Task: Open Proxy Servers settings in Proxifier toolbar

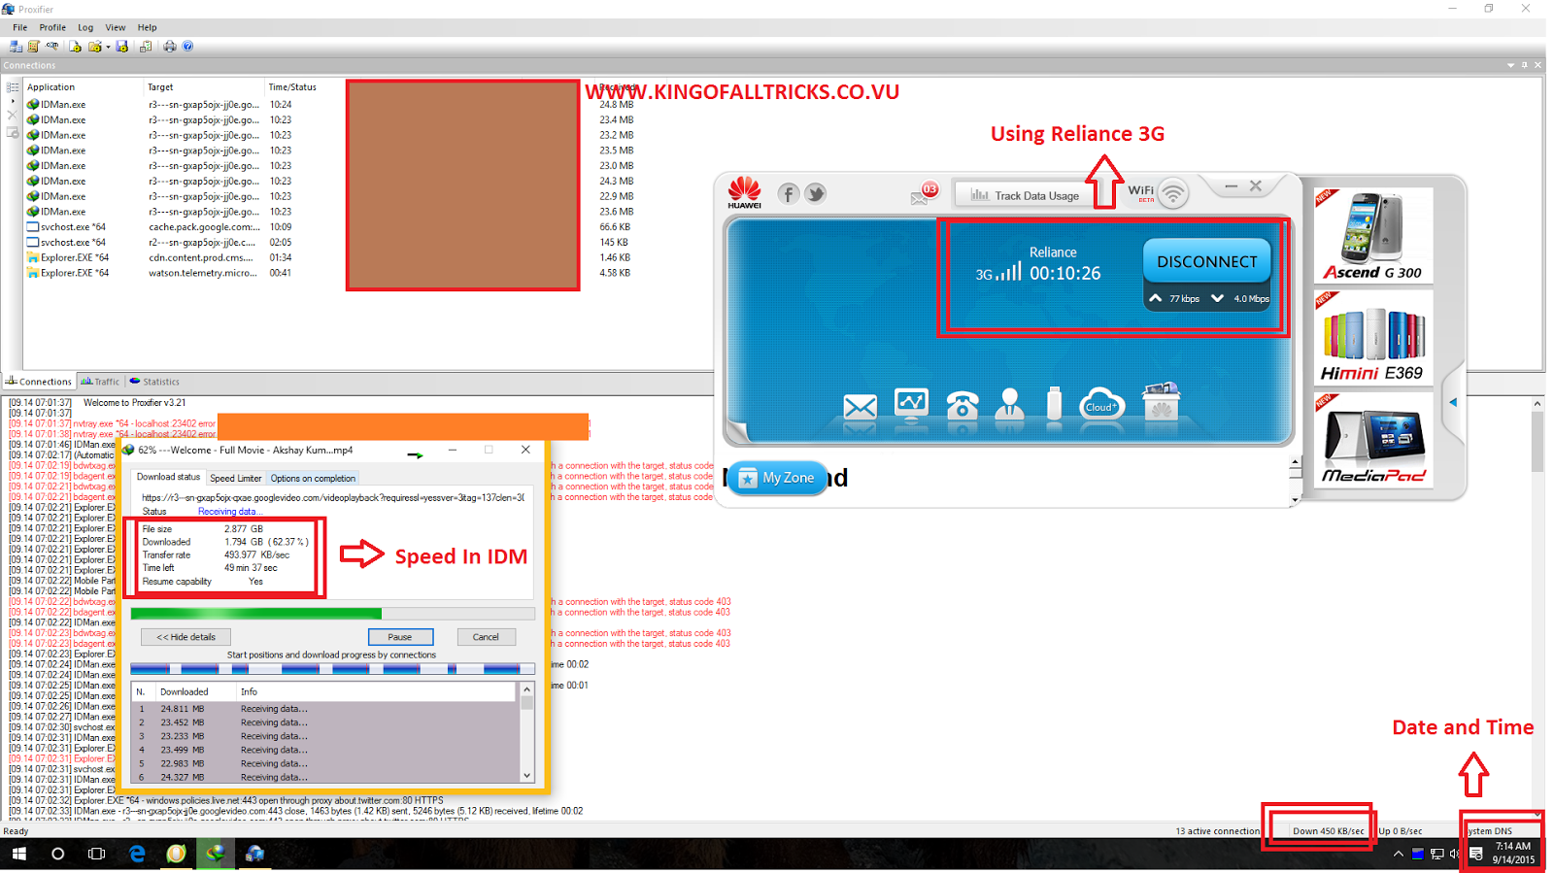Action: point(16,46)
